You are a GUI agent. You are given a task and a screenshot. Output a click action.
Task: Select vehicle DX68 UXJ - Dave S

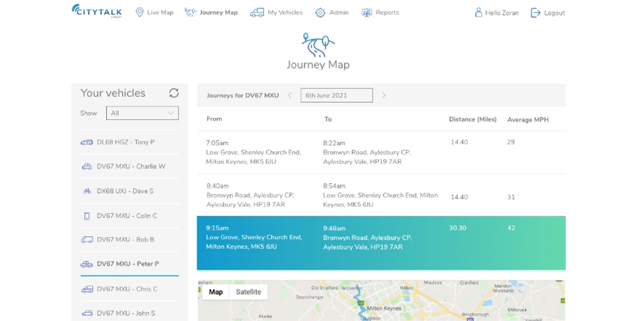[130, 191]
